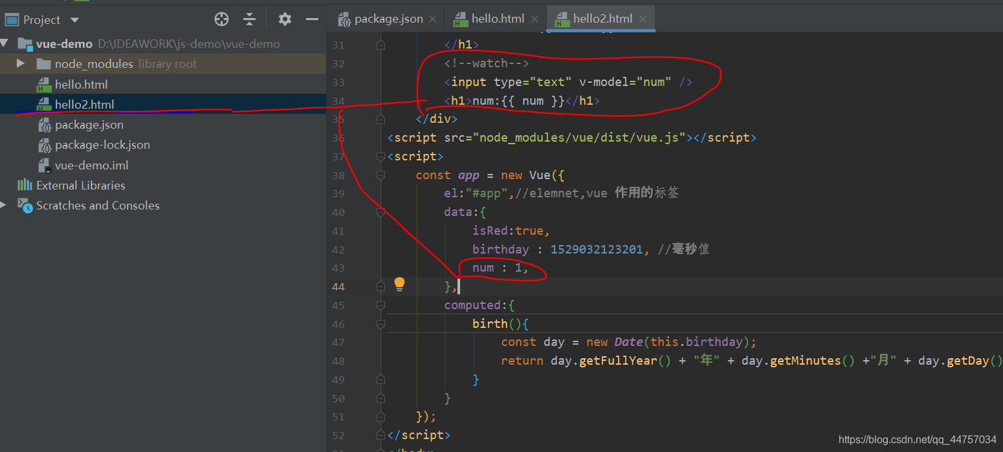Click hello.html tab file icon
The image size is (1003, 452).
(461, 19)
